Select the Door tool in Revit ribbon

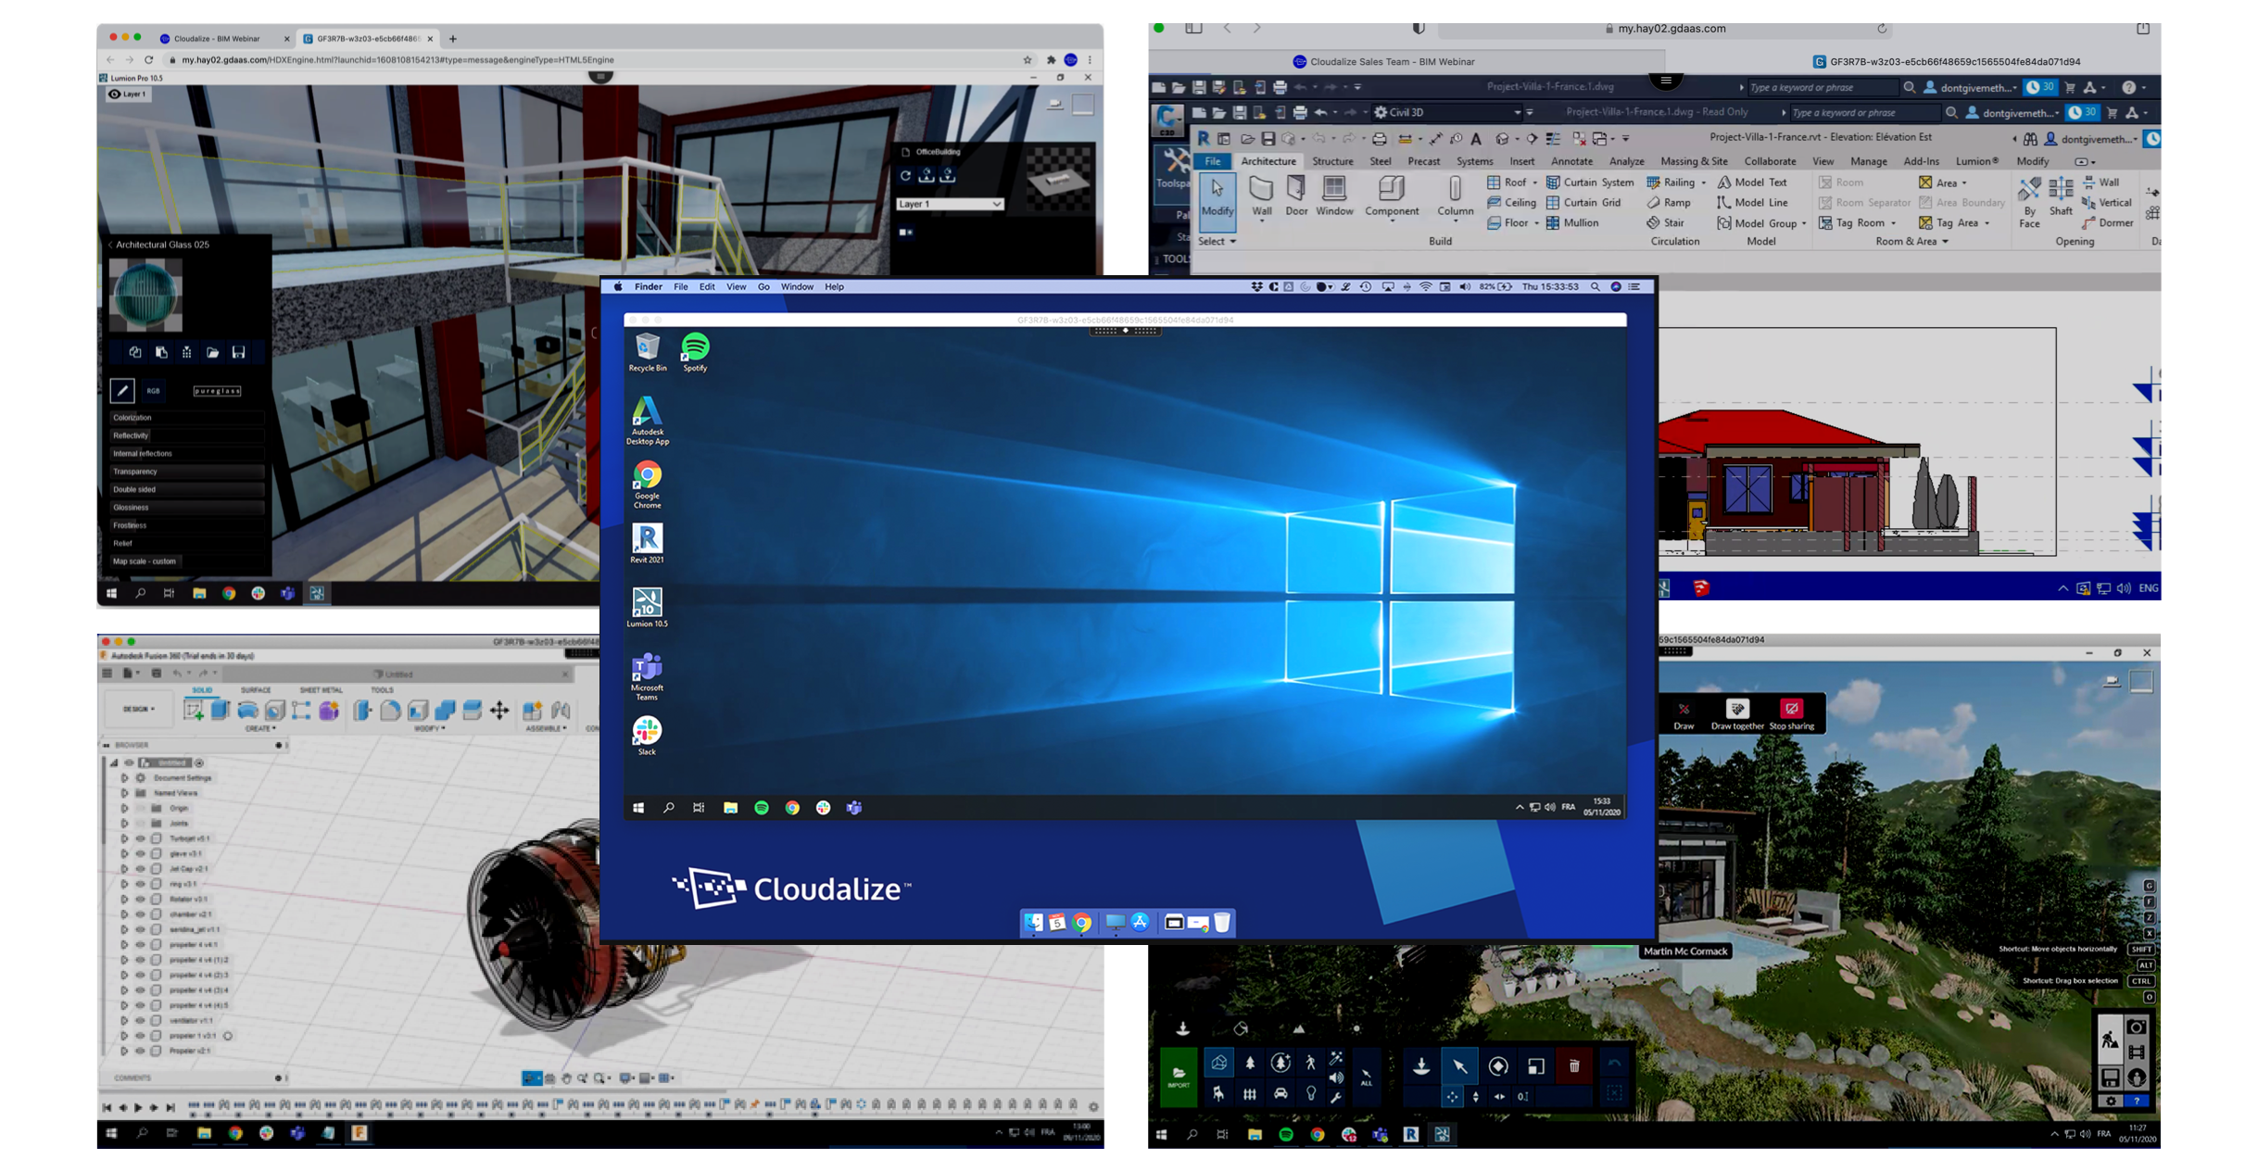[1296, 195]
